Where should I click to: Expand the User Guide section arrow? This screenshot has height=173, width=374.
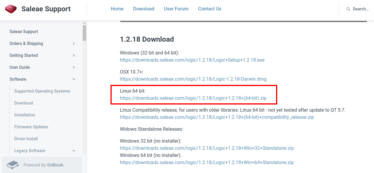[74, 67]
